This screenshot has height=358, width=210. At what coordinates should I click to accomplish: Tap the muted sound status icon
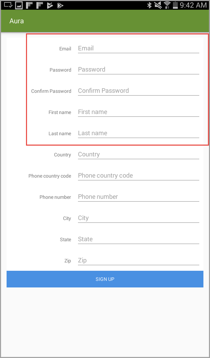pos(158,5)
